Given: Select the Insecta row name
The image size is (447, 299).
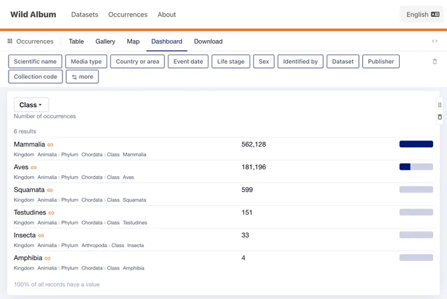Looking at the screenshot, I should tap(25, 235).
